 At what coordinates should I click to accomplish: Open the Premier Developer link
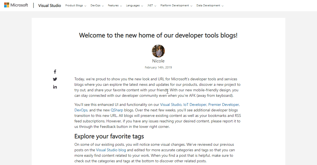[224, 105]
